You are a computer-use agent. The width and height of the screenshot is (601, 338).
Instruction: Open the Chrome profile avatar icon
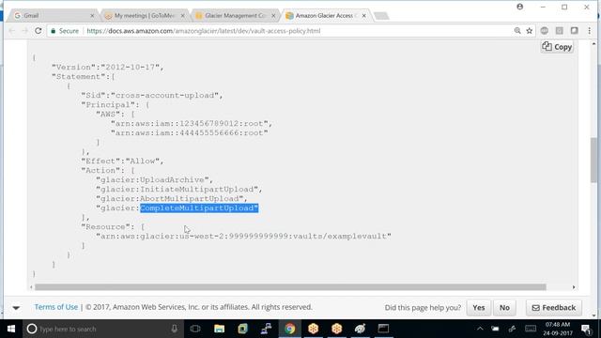[x=519, y=7]
